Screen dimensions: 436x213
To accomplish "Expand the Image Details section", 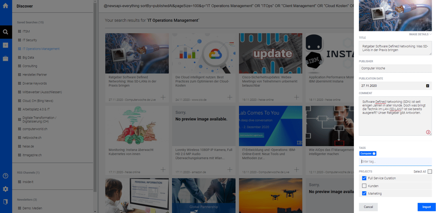I will coord(420,34).
